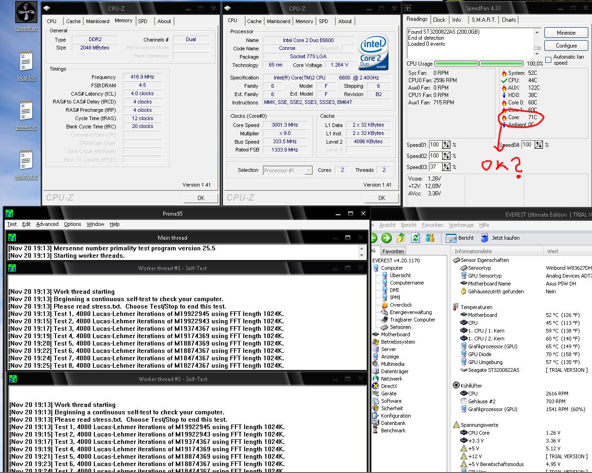Adjust the Speed04 spinner arrows in SpeedFan
This screenshot has width=592, height=473.
538,145
